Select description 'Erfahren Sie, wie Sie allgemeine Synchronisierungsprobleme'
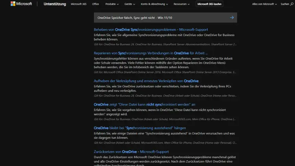Image resolution: width=295 pixels, height=166 pixels. 164,37
